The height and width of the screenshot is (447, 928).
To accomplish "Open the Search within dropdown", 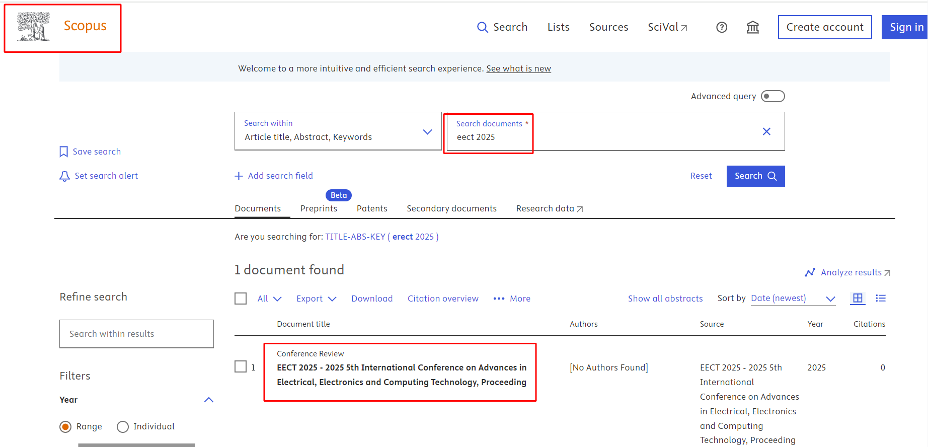I will point(338,131).
